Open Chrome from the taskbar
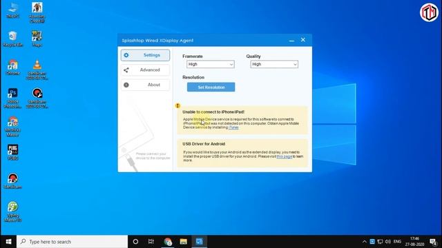The image size is (442, 248). tap(168, 242)
